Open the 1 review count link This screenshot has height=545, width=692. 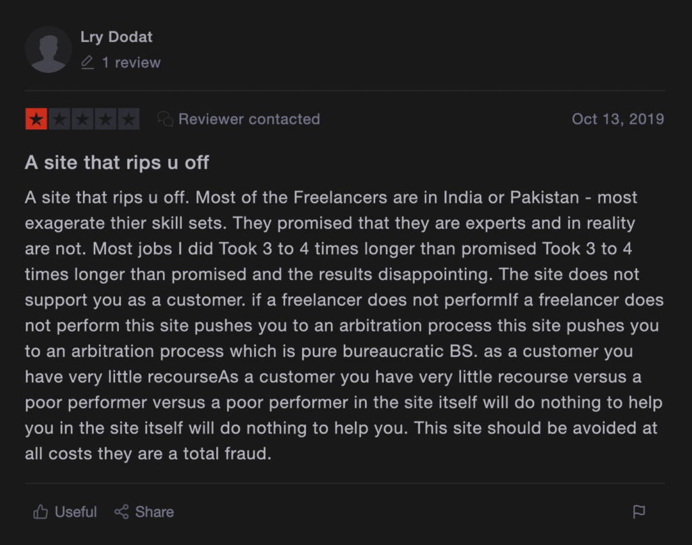point(131,63)
